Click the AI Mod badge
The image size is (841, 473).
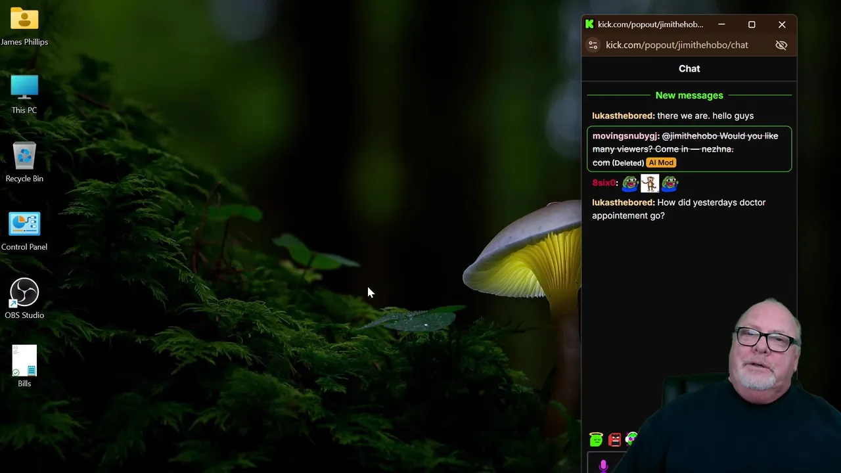click(x=661, y=163)
